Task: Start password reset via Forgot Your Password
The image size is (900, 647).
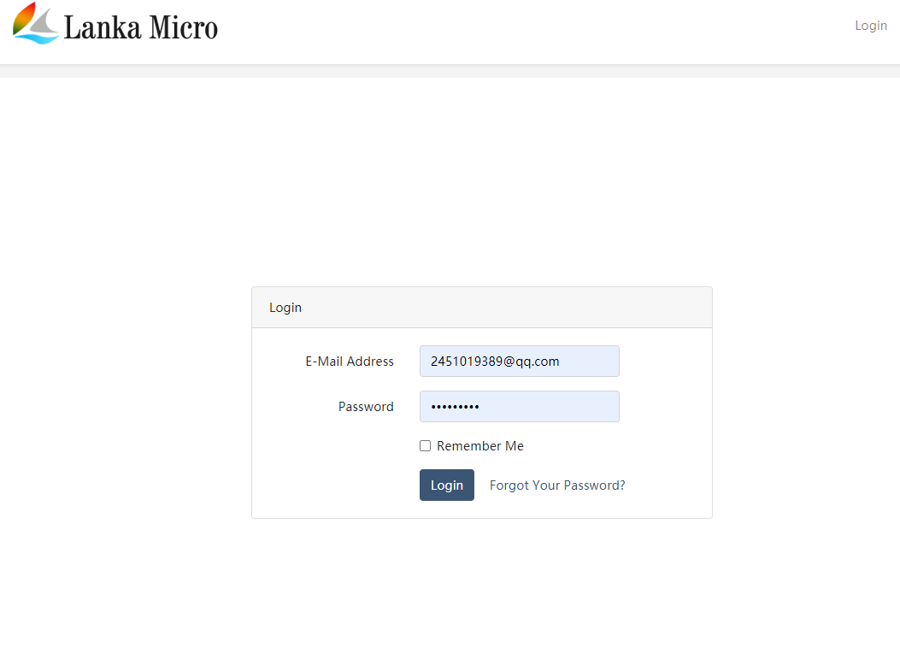Action: (557, 485)
